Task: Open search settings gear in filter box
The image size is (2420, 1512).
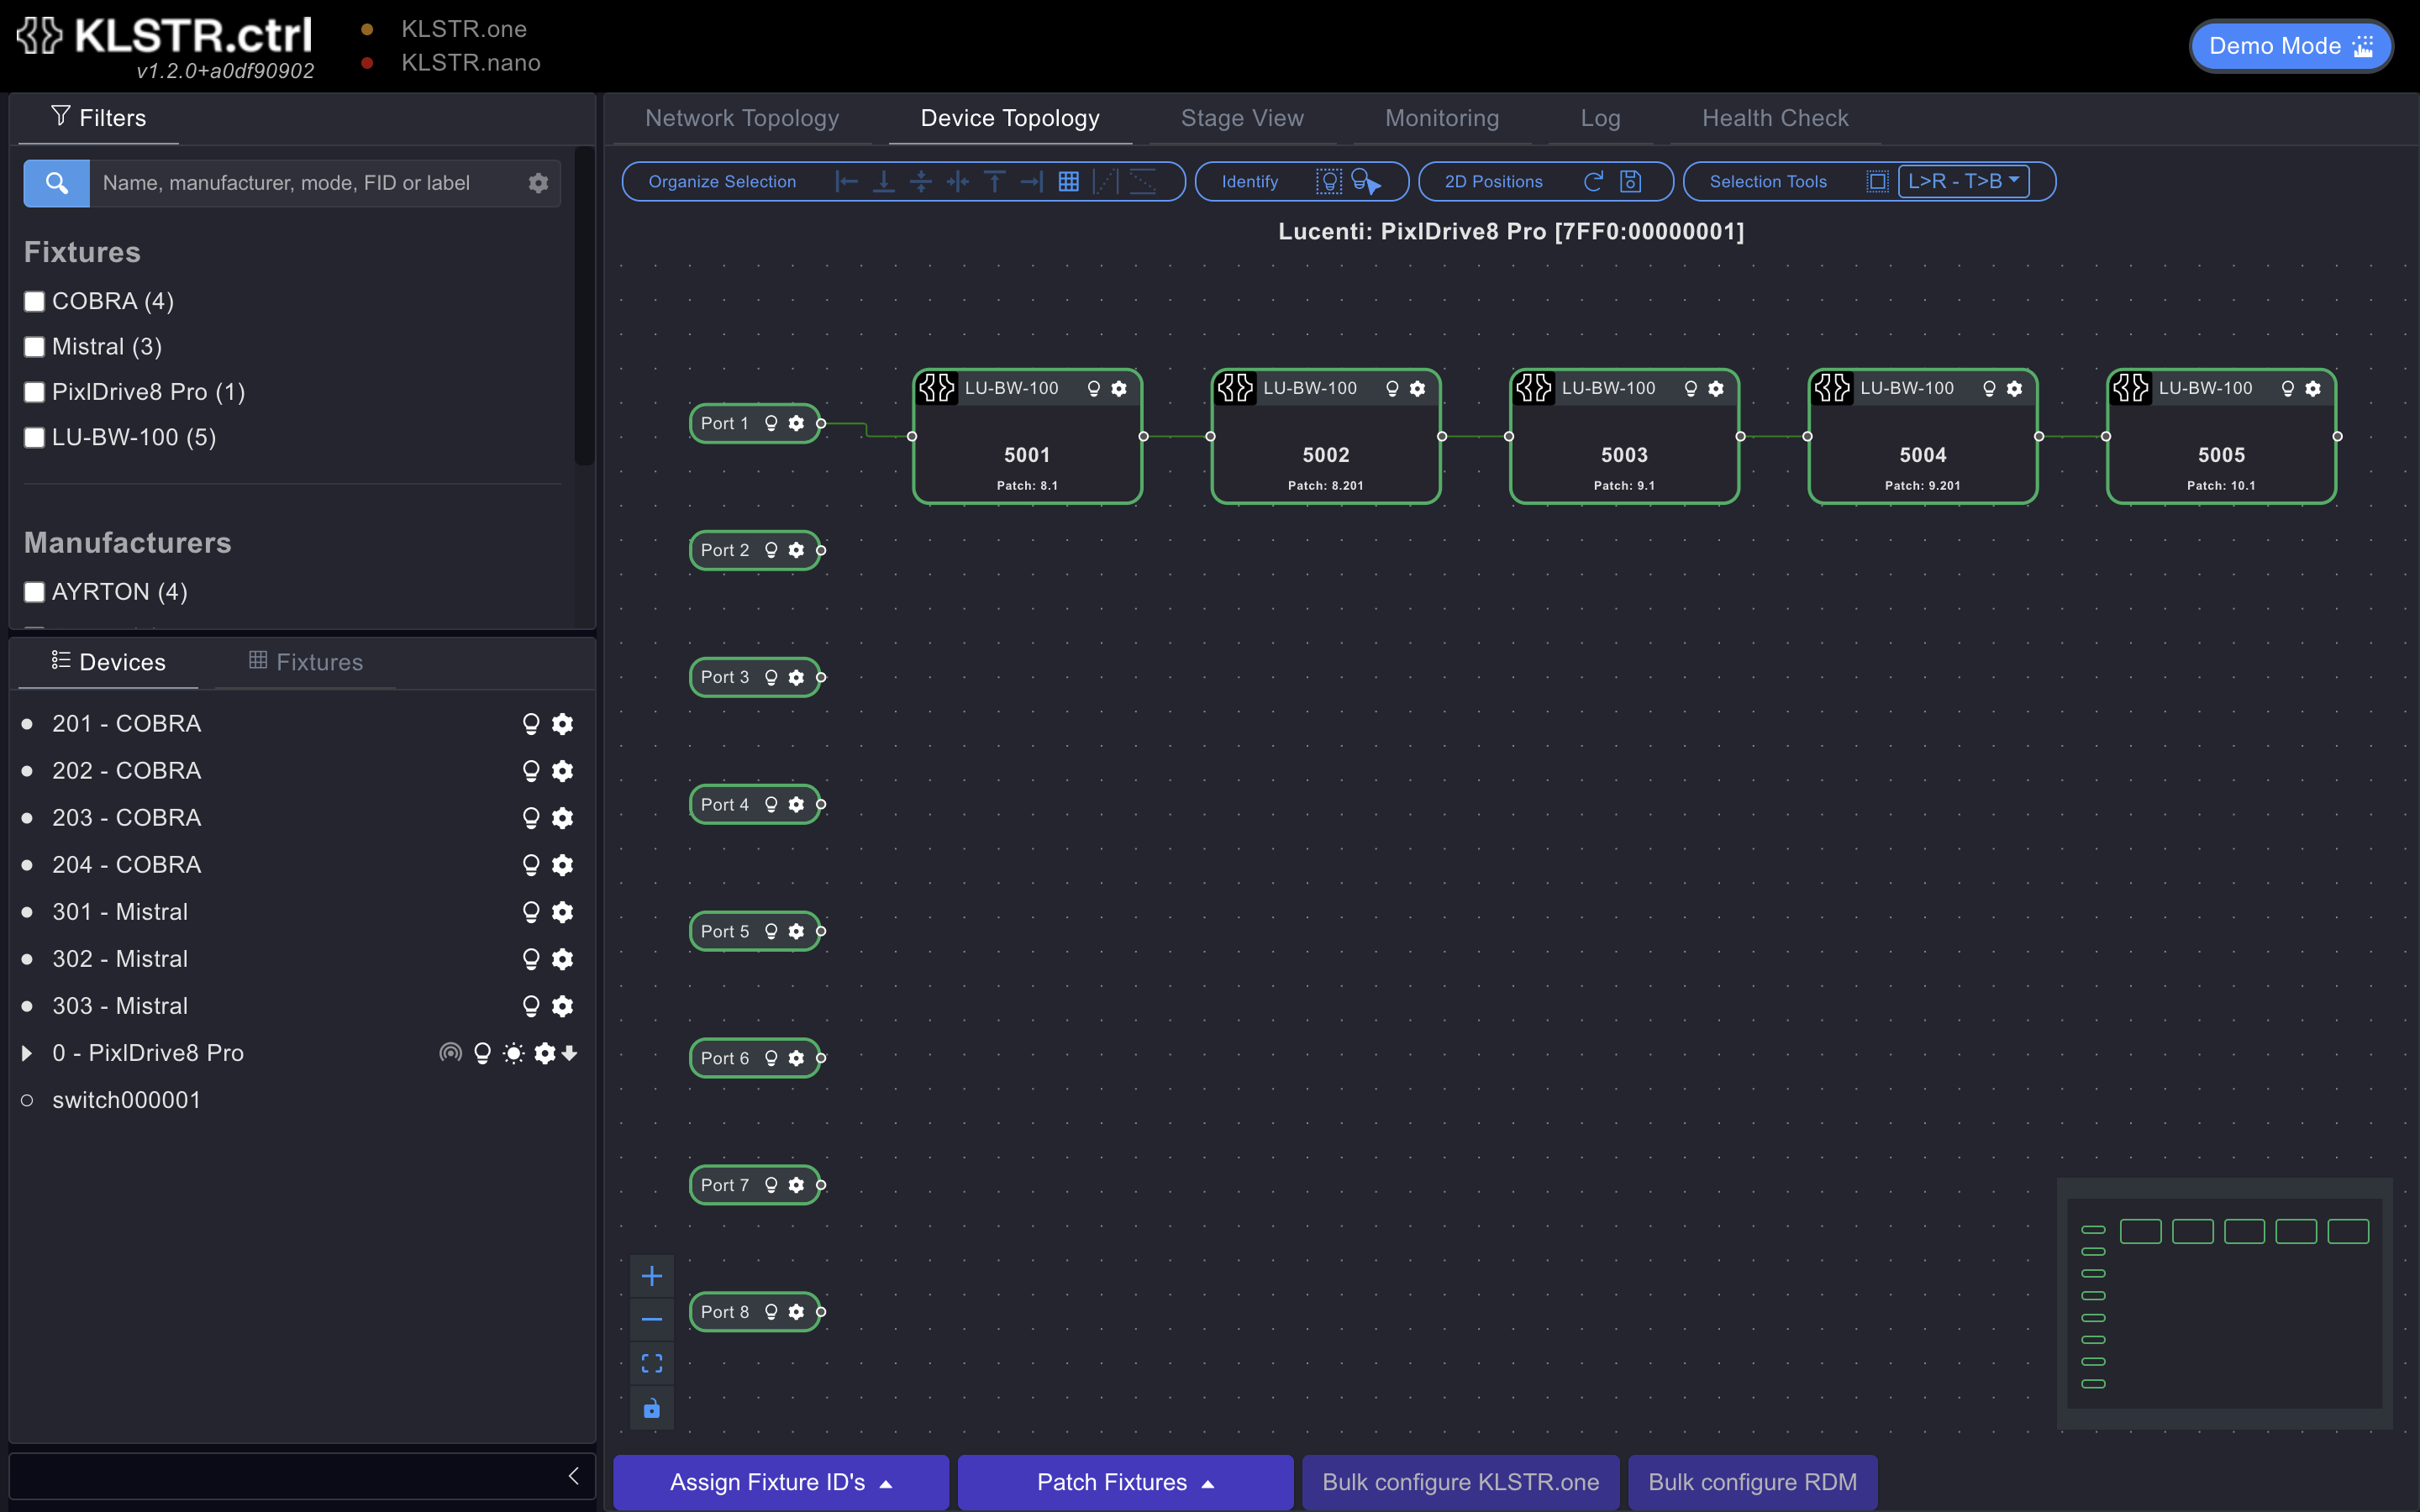Action: [538, 183]
